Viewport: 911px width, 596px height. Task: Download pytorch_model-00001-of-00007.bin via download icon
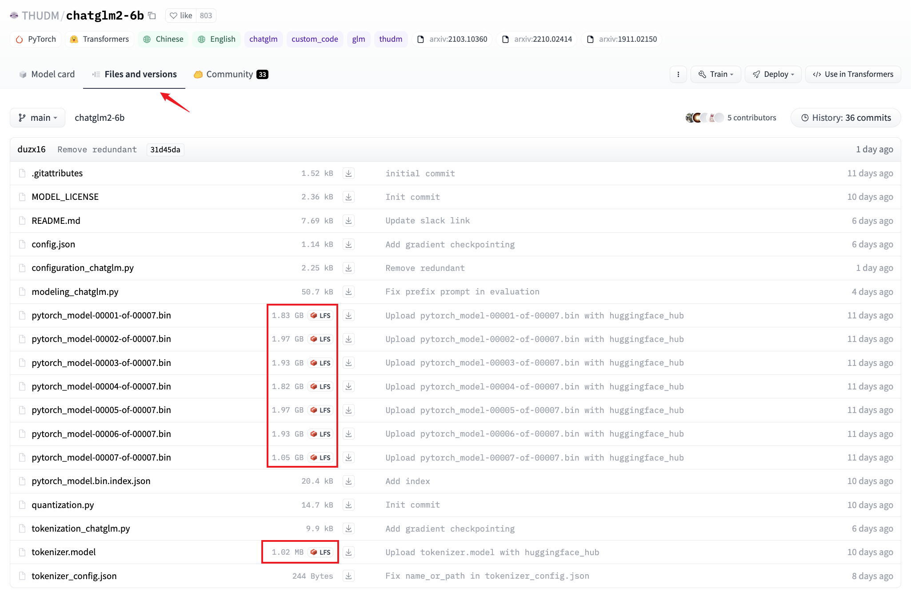[348, 315]
